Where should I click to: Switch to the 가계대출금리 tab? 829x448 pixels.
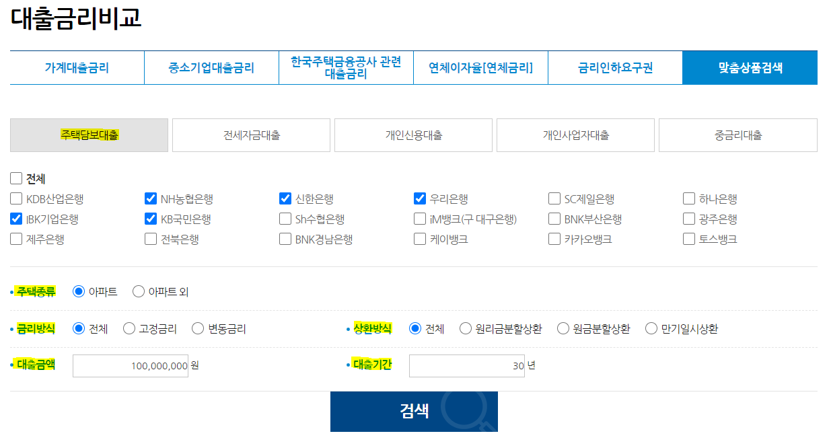pos(76,67)
